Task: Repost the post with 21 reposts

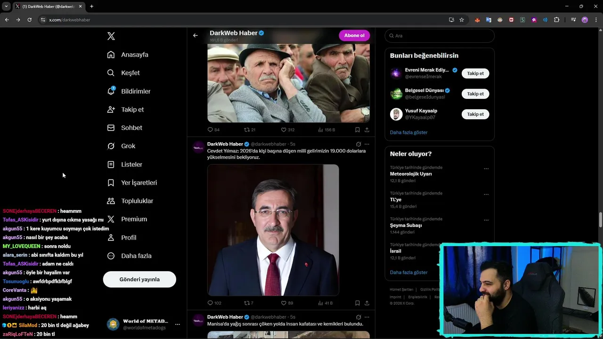Action: [250, 130]
